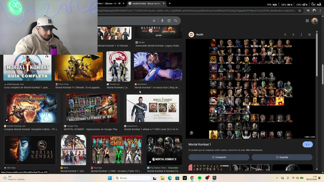Open the large Mortal Kombat roster preview image

[251, 89]
